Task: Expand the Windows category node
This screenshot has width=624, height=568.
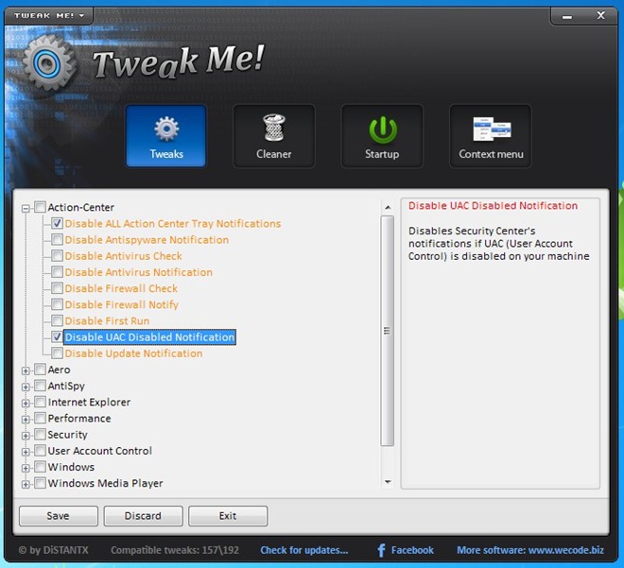Action: tap(26, 468)
